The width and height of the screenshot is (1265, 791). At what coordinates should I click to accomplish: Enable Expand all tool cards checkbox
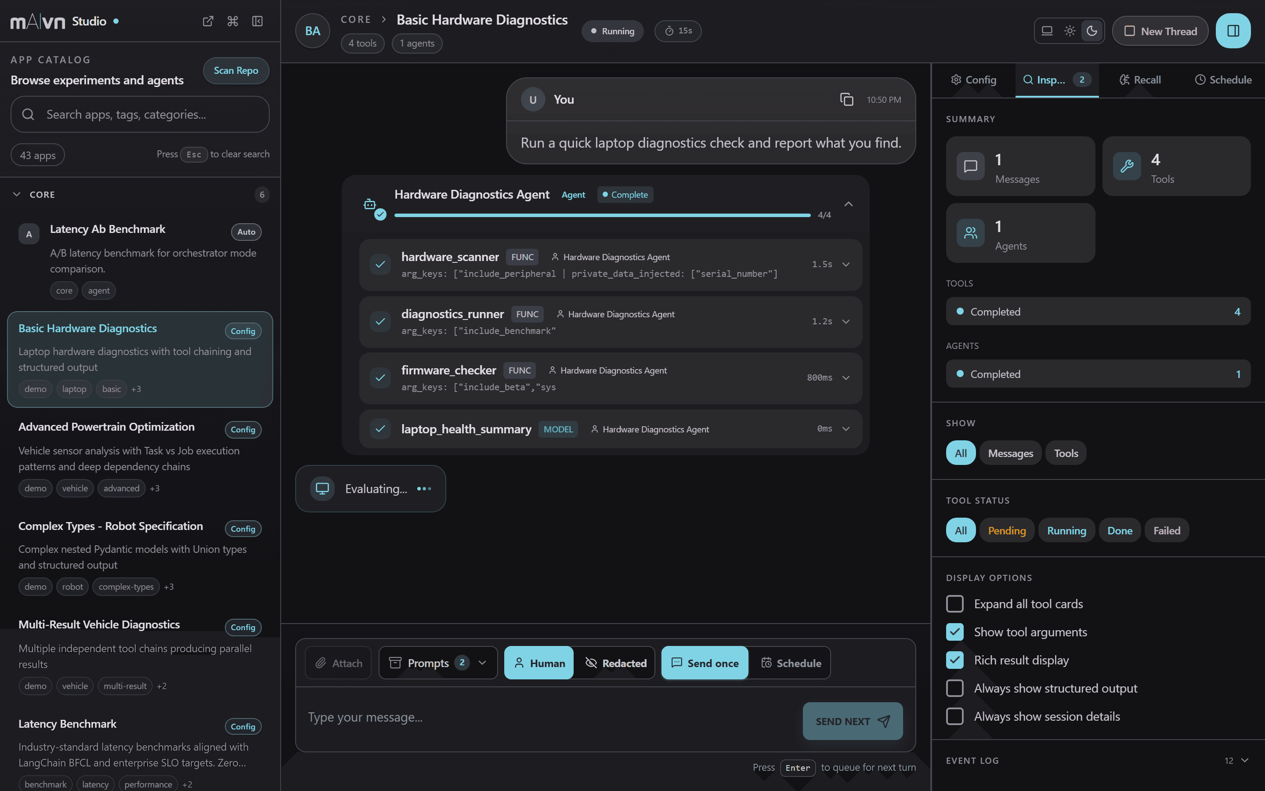[954, 604]
